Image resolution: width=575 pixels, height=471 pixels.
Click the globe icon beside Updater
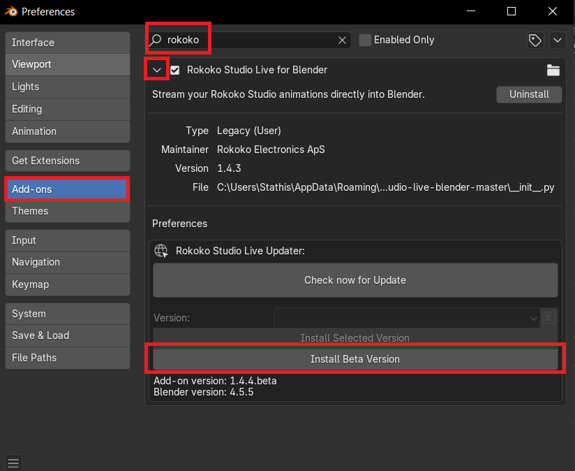point(162,251)
